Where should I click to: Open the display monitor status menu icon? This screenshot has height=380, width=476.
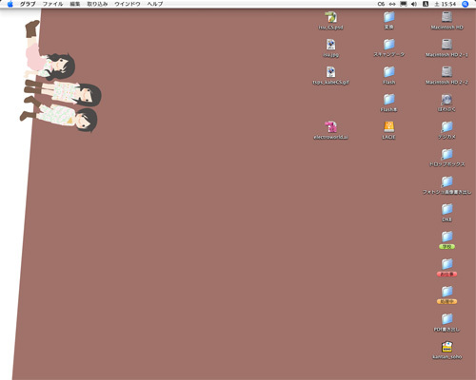pyautogui.click(x=404, y=4)
